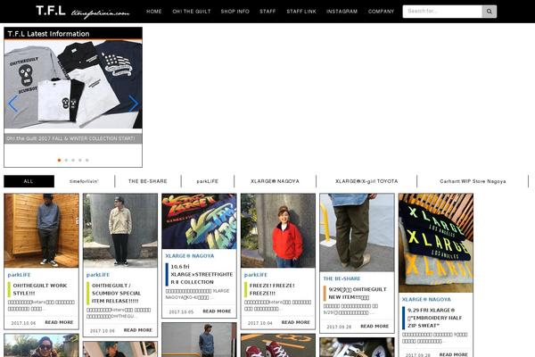535x357 pixels.
Task: Select the ALL filter tab
Action: click(x=29, y=181)
